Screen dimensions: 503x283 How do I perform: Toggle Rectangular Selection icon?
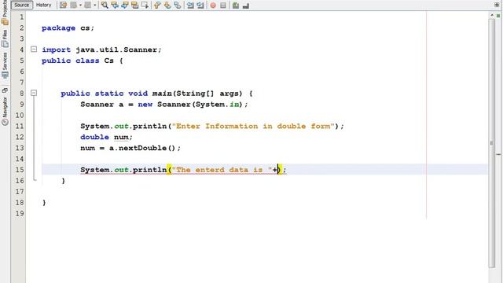[x=145, y=6]
